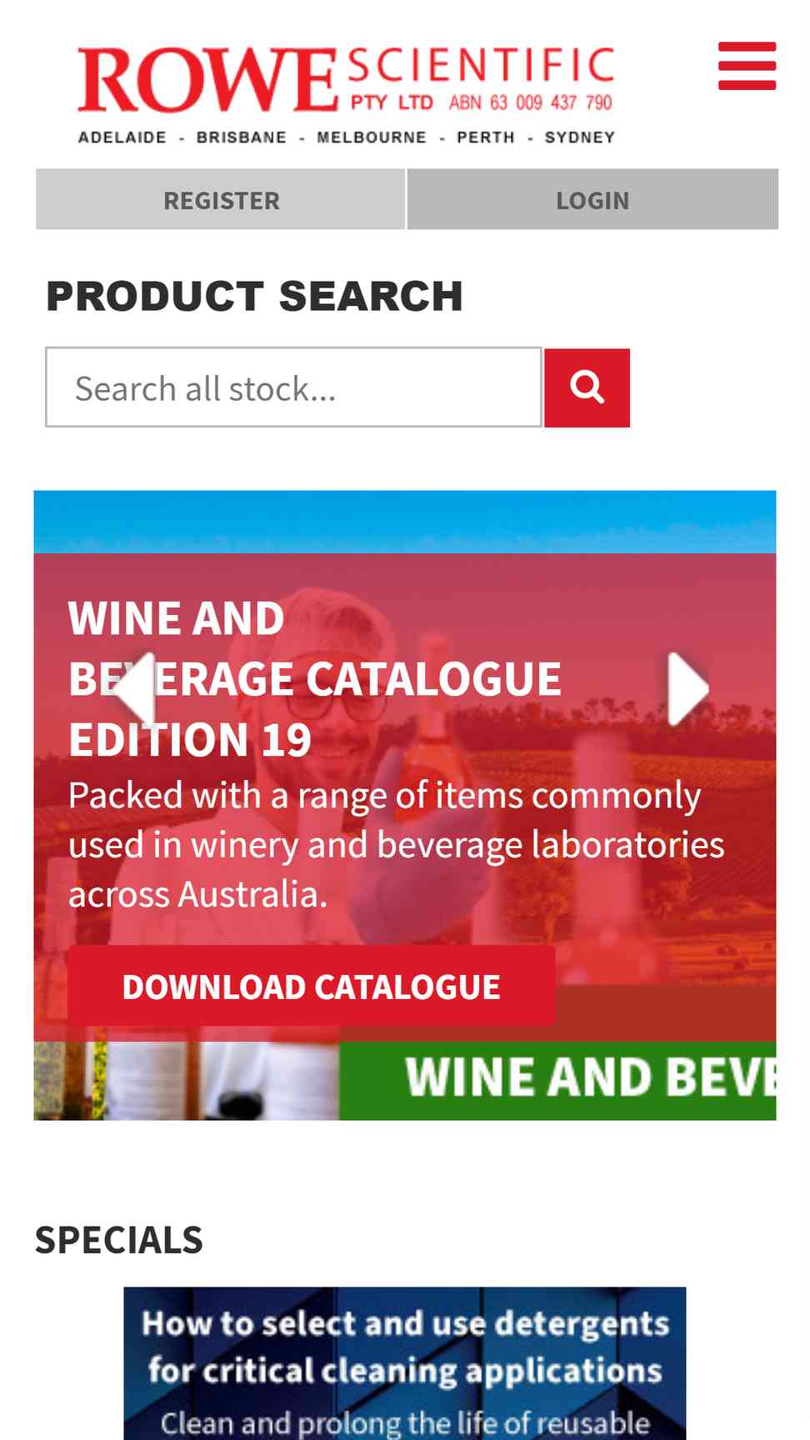The image size is (810, 1440).
Task: Click the ABN 63 009 437 790 text
Action: pos(531,102)
